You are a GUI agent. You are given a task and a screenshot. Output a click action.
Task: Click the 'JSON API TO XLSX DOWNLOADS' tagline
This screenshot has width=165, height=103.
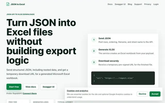pyautogui.click(x=20, y=14)
